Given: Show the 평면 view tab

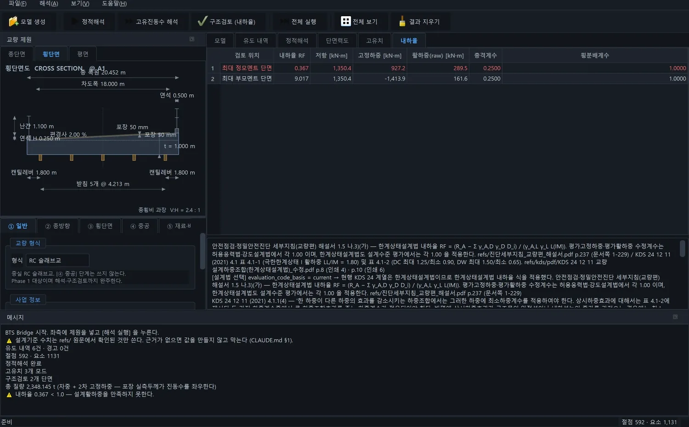Looking at the screenshot, I should click(83, 54).
